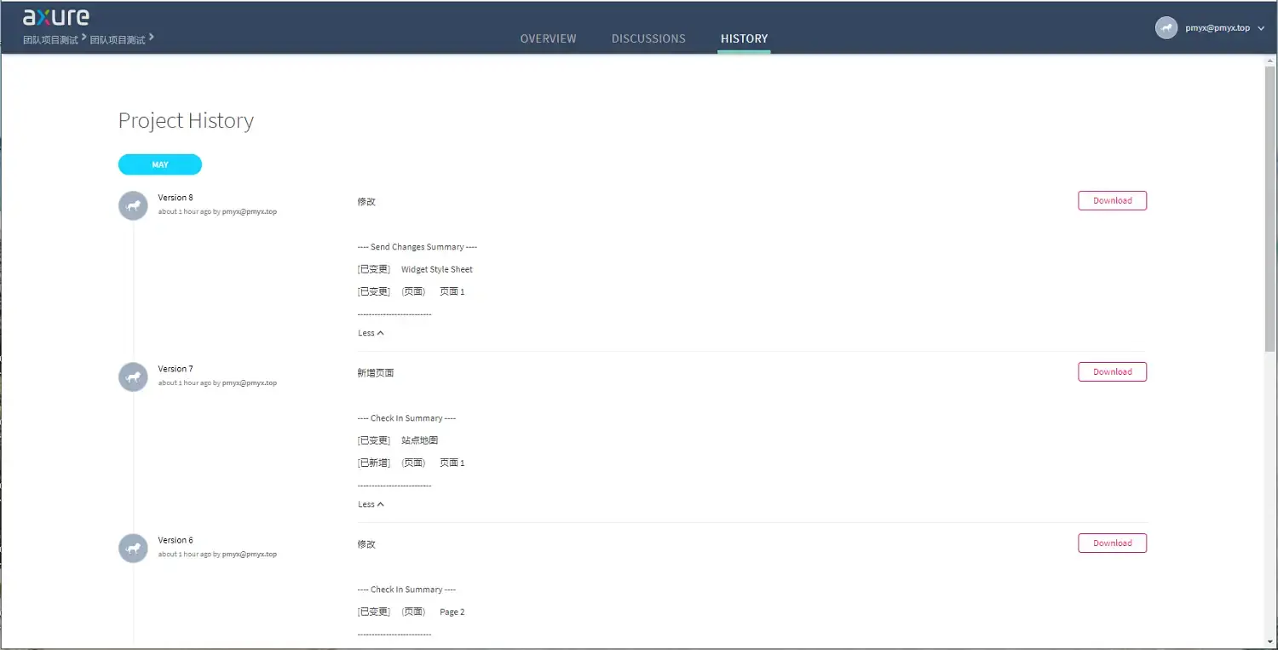Collapse Version 8 details via Less
Viewport: 1278px width, 650px height.
370,332
